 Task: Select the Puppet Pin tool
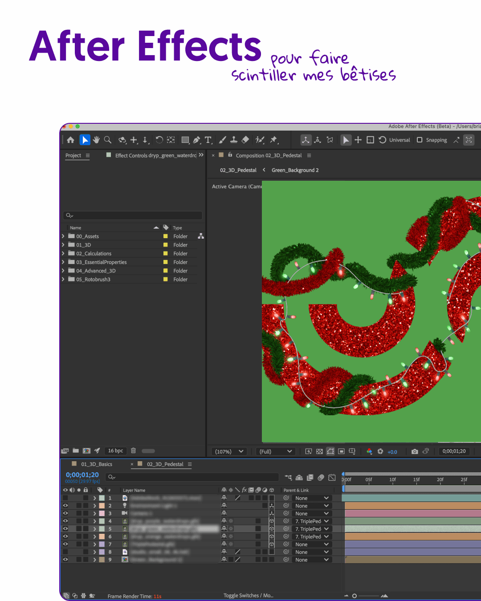coord(273,140)
